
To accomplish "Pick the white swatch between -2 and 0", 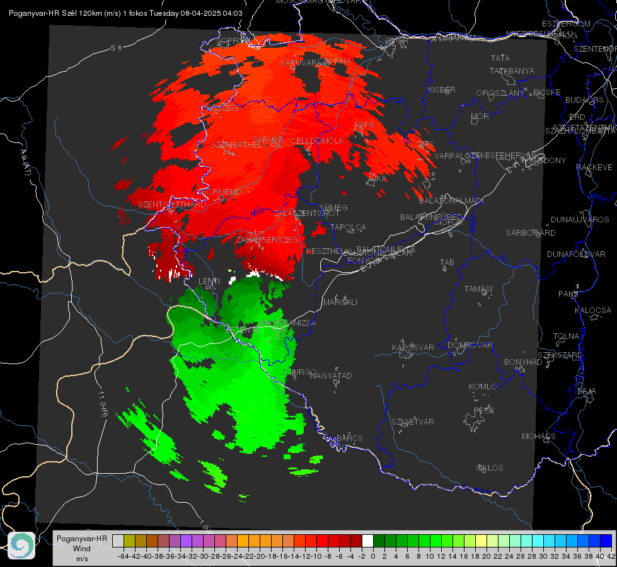I will (x=367, y=541).
